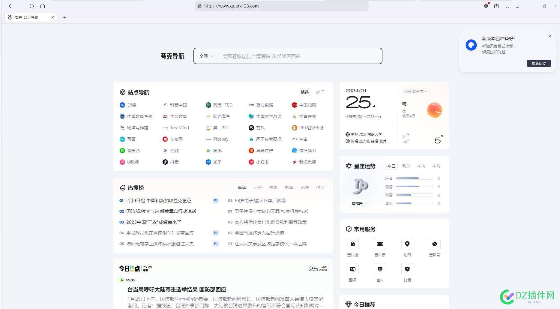Open the 全网 search scope dropdown
Screen dimensions: 560x309
click(206, 56)
